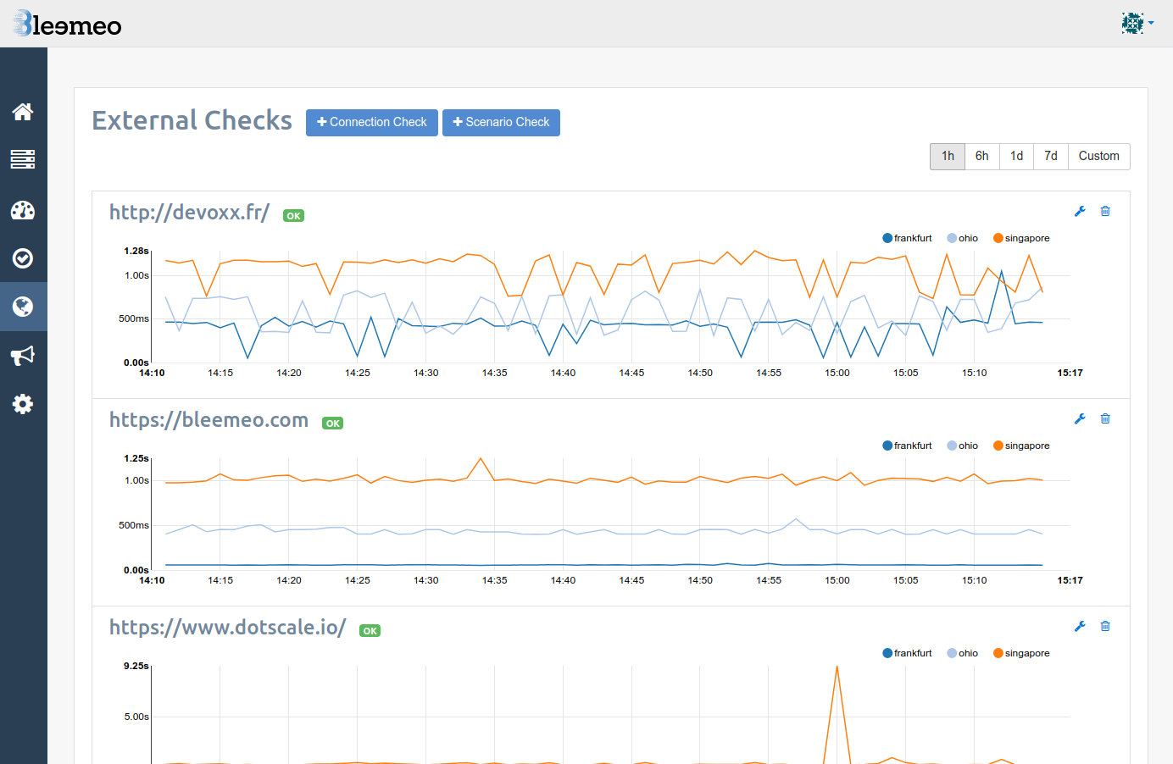Click the OK badge next to dotscale.io

click(x=370, y=631)
